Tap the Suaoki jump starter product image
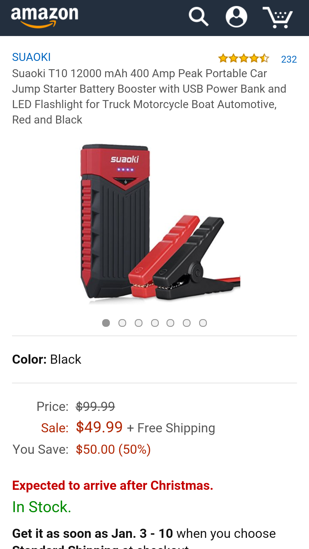This screenshot has height=549, width=309. (x=160, y=224)
